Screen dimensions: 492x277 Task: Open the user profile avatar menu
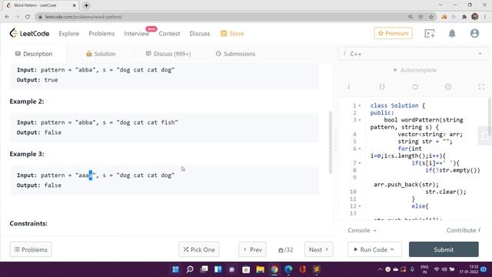point(474,33)
